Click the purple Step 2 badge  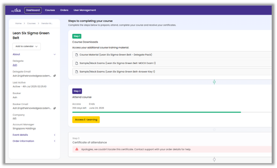(77, 91)
